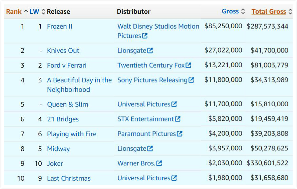The height and width of the screenshot is (189, 297).
Task: Open external link icon beside STX Entertainment
Action: point(178,119)
